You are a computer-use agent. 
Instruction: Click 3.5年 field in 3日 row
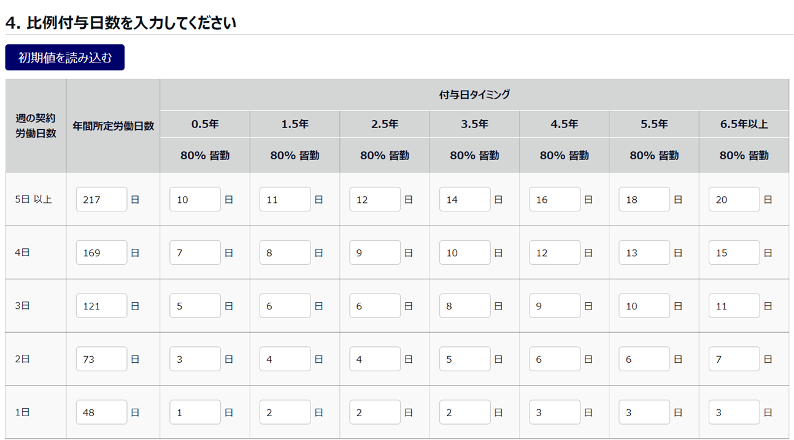(464, 306)
